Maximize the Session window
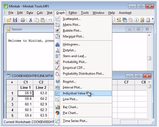The width and height of the screenshot is (159, 127). 138,29
